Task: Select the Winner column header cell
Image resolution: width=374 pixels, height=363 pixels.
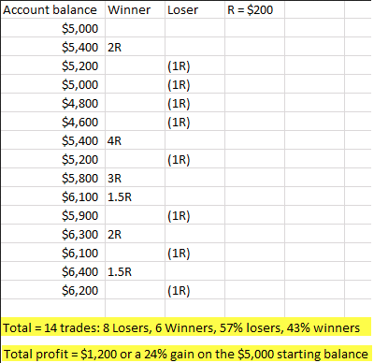Action: point(135,9)
